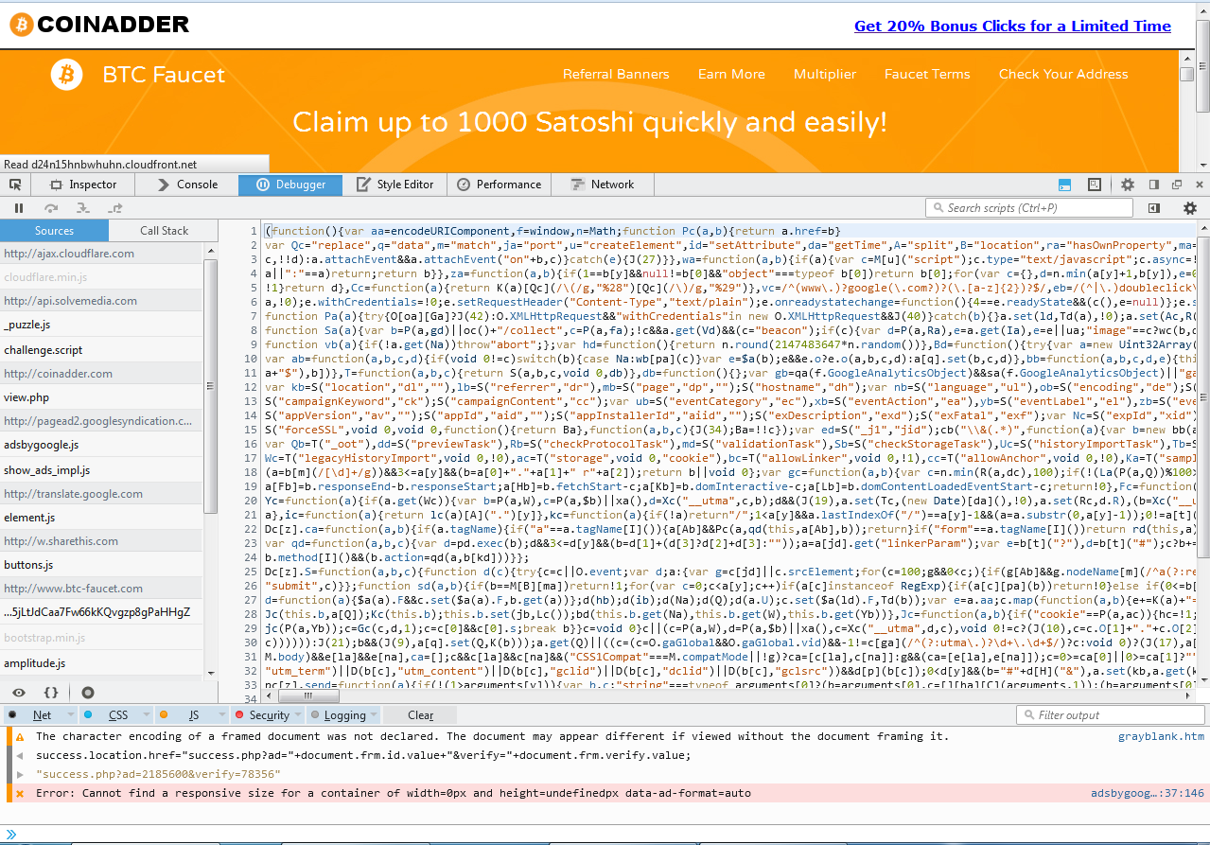Open the Faucet Terms link
1210x845 pixels.
[x=927, y=74]
